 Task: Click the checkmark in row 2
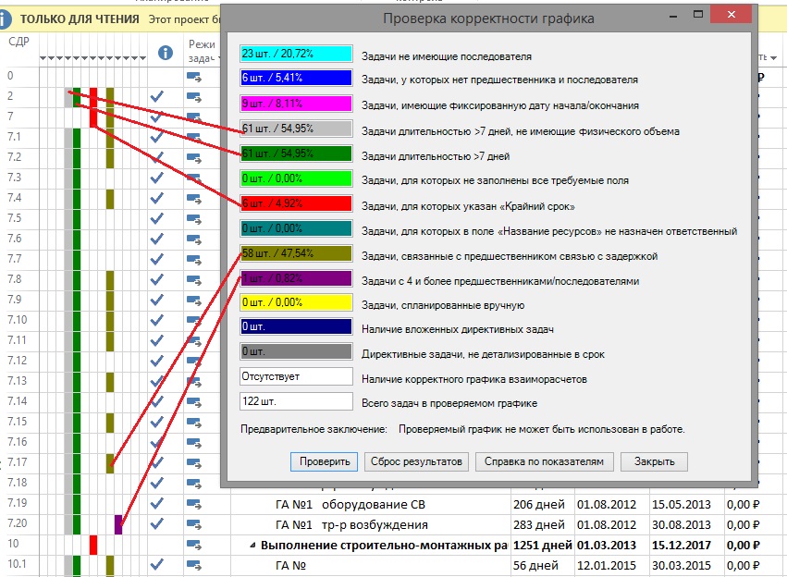(157, 96)
